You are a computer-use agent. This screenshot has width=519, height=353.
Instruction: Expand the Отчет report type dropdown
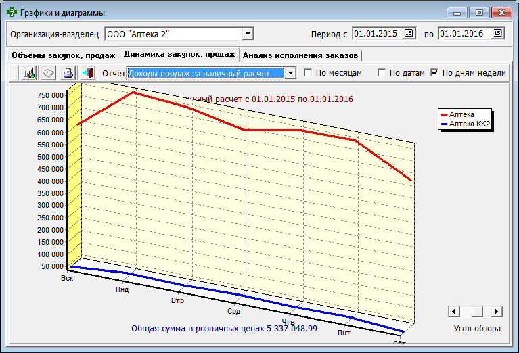click(x=290, y=73)
